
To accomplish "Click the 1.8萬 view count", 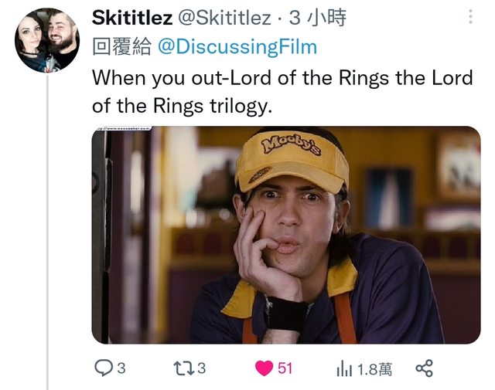I will 374,369.
